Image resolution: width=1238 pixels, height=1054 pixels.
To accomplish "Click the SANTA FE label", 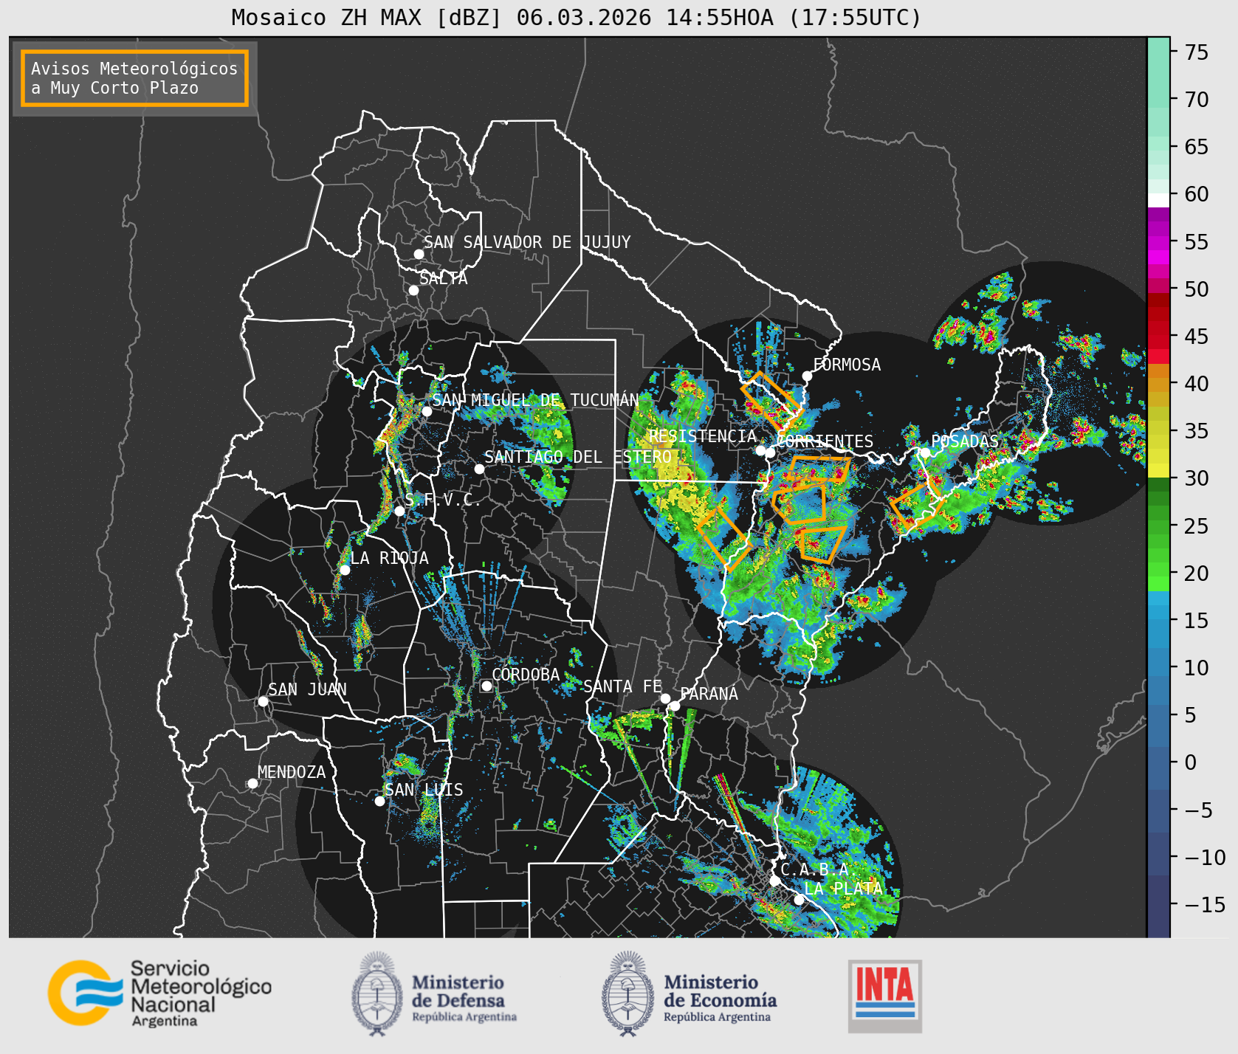I will (622, 686).
